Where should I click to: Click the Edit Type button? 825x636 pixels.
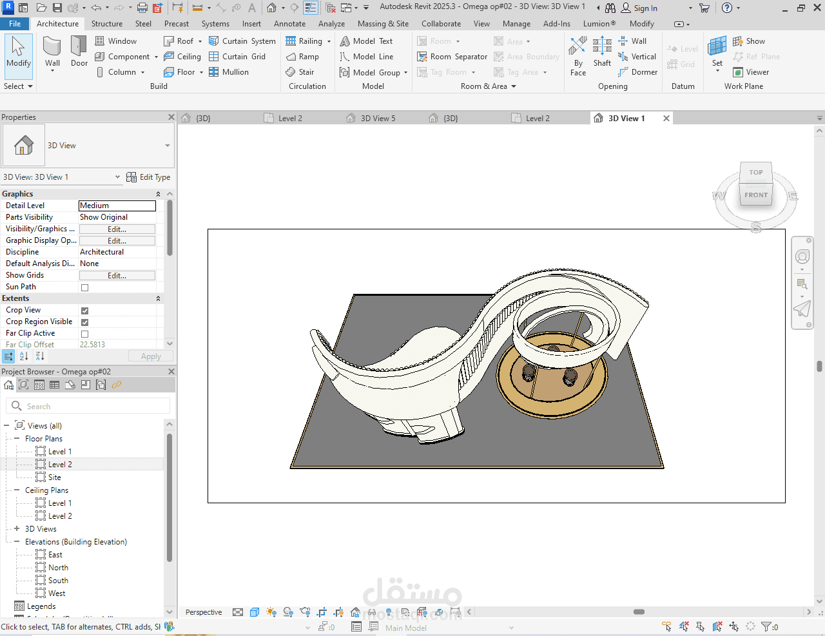[148, 177]
